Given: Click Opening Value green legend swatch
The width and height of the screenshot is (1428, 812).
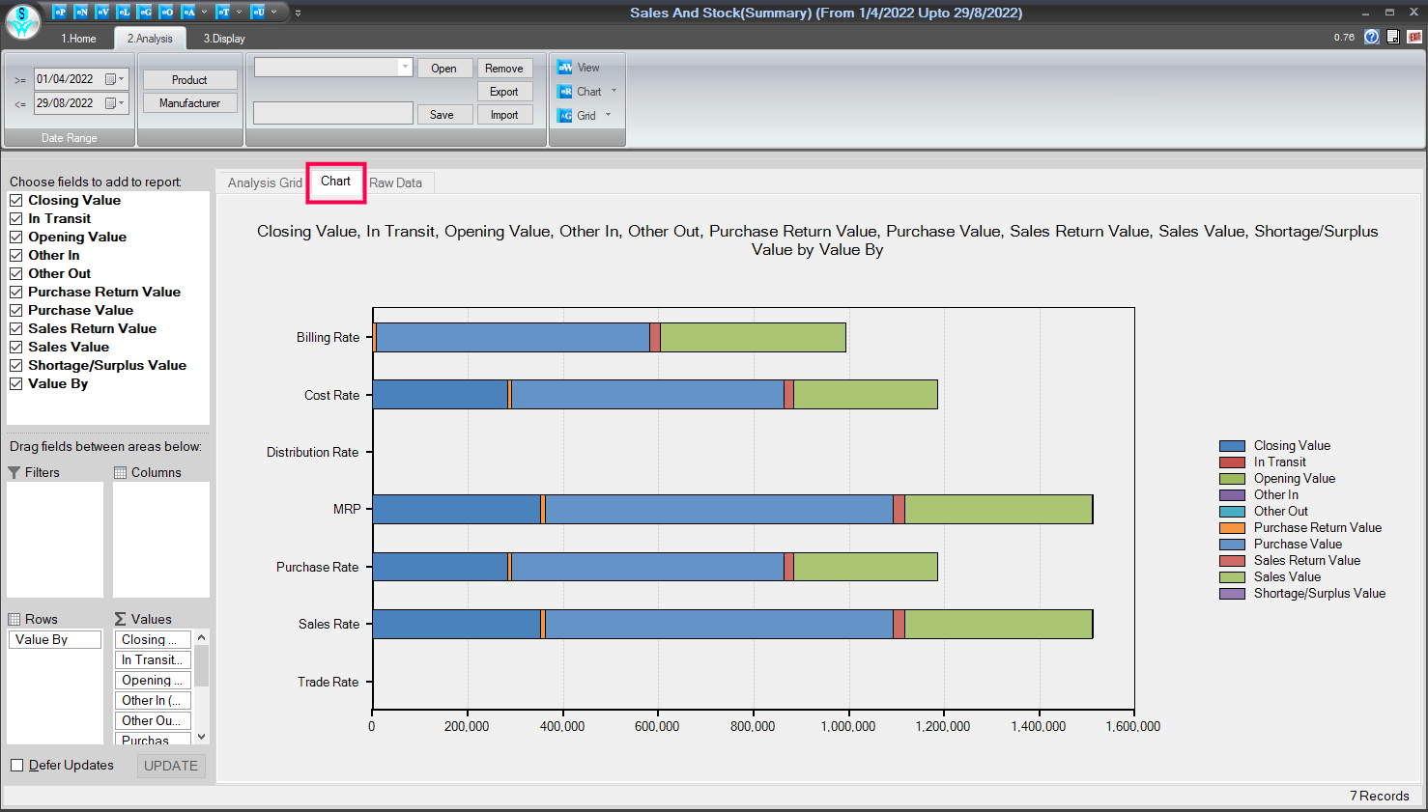Looking at the screenshot, I should pos(1232,479).
